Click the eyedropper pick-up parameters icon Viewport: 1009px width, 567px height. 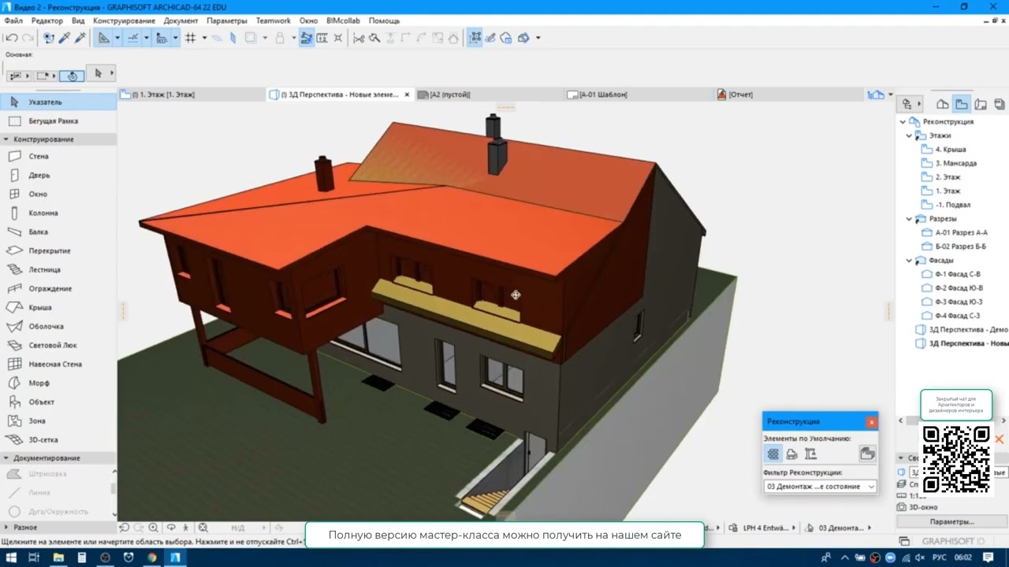[65, 38]
